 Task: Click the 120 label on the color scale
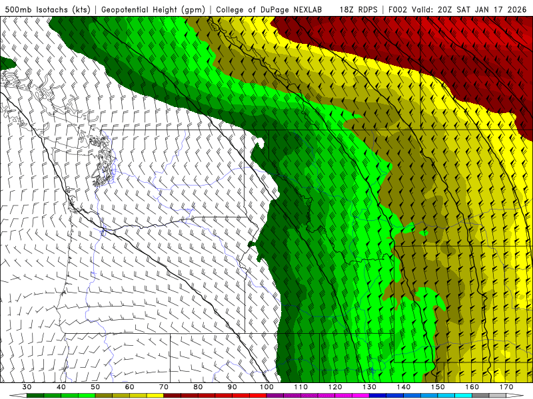coord(335,387)
